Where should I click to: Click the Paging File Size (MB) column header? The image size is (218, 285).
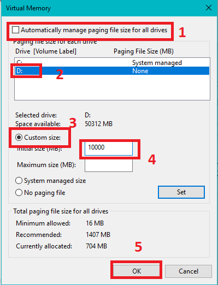click(144, 51)
